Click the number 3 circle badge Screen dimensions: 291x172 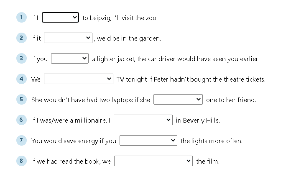tap(21, 58)
